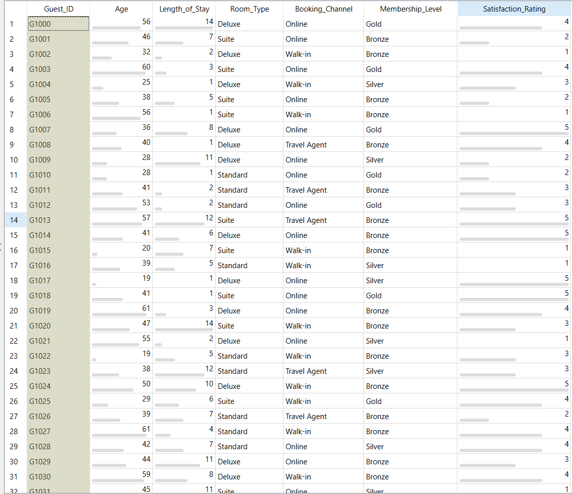The height and width of the screenshot is (494, 572).
Task: Click row number 1 header
Action: [x=14, y=24]
